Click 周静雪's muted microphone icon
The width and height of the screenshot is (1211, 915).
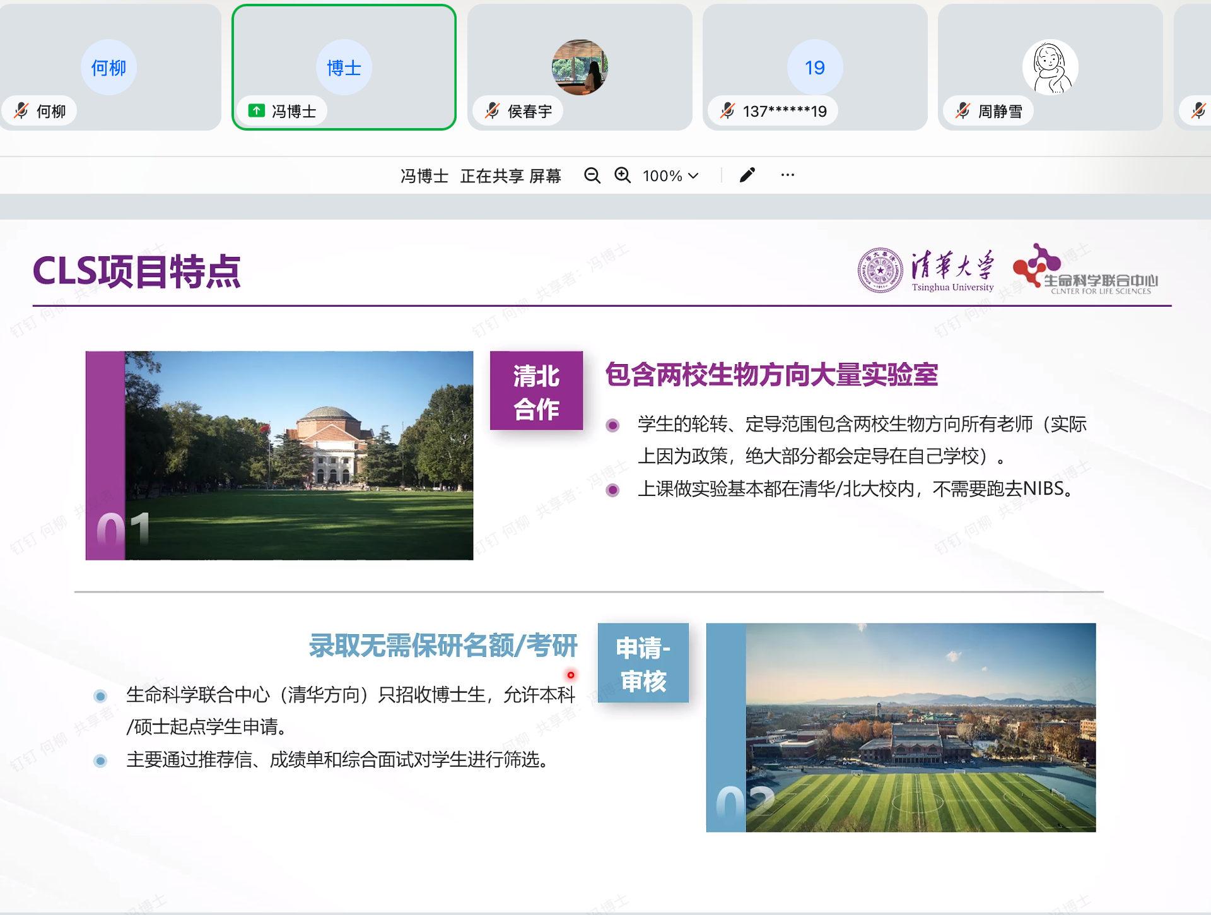(962, 111)
